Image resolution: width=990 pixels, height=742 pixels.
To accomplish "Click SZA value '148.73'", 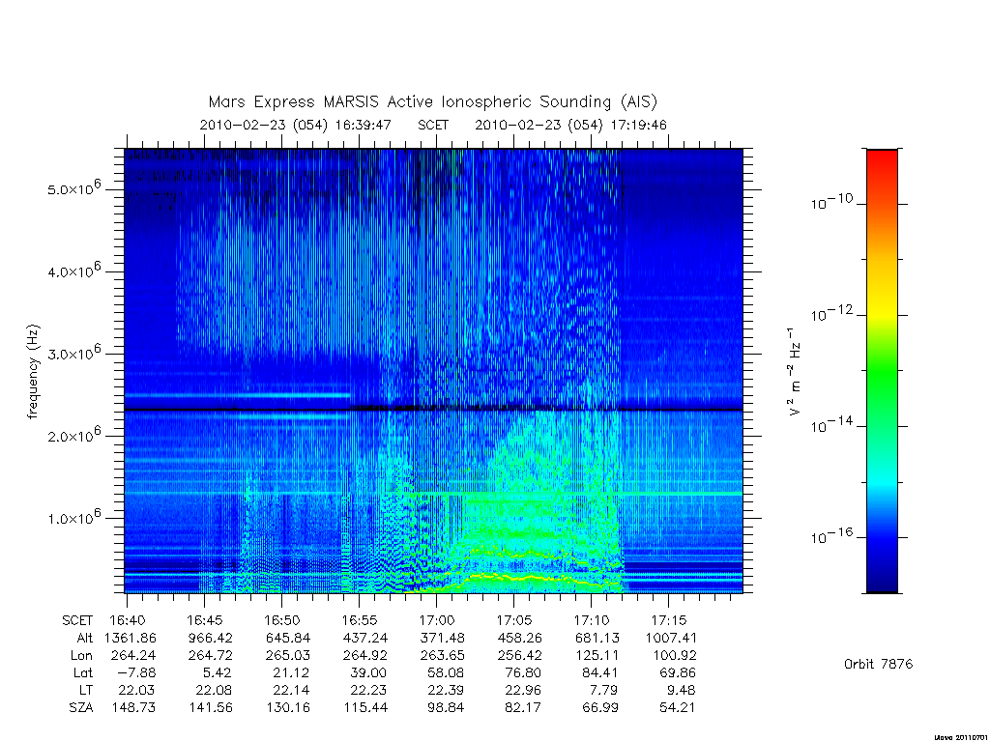I will coord(133,708).
